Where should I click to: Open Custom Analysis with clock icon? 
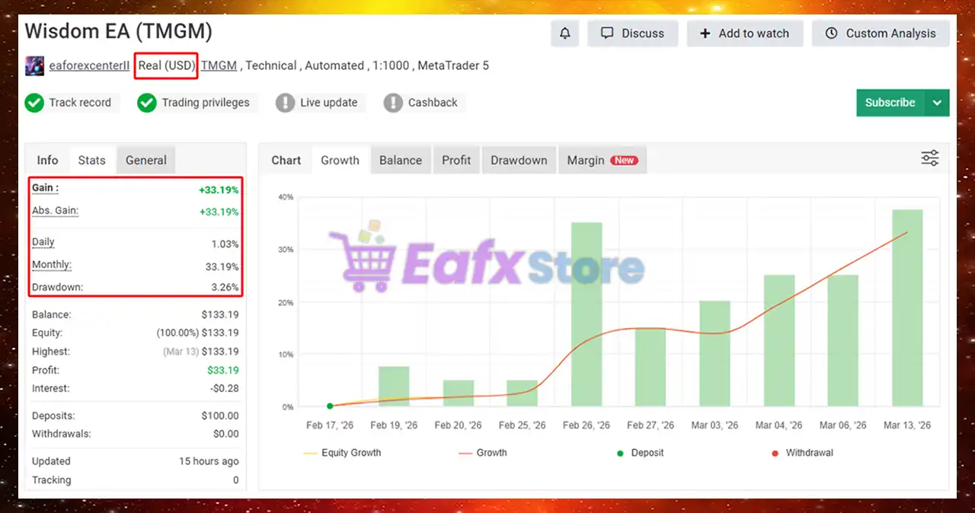[x=880, y=33]
